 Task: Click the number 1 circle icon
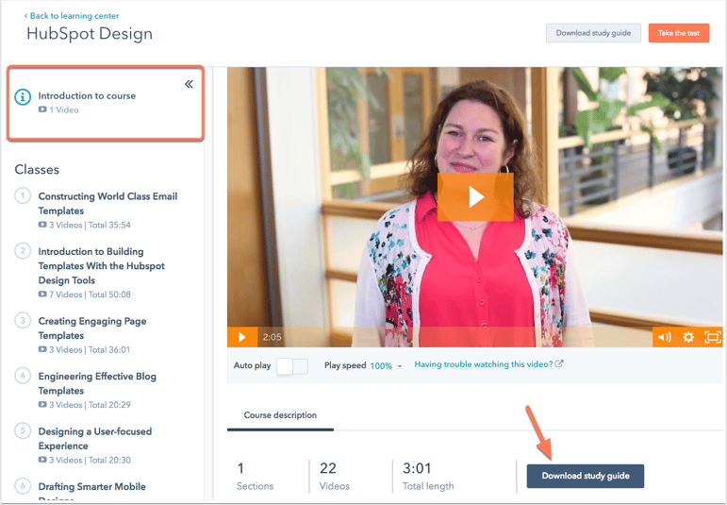tap(23, 195)
